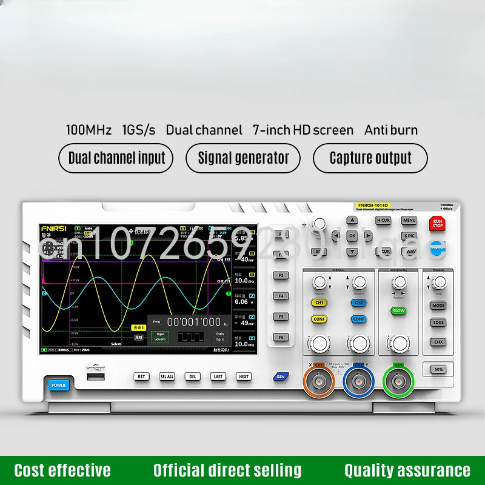Viewport: 485px width, 485px height.
Task: Click the Official direct selling banner text
Action: [x=227, y=470]
